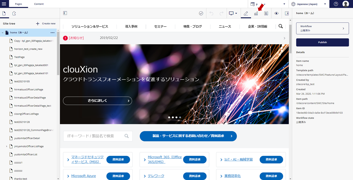Viewport: 353px width, 180px height.
Task: Click the さらに詳しく banner button
Action: pyautogui.click(x=98, y=101)
